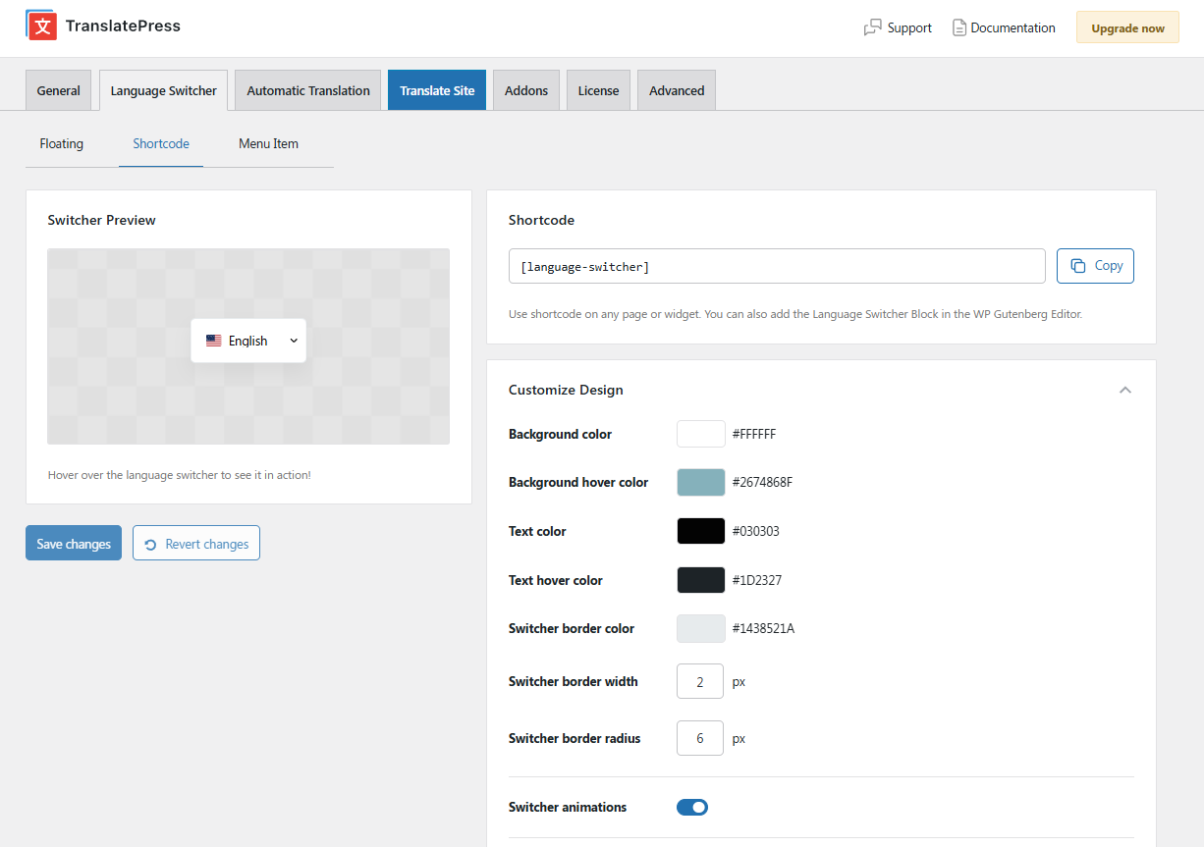Image resolution: width=1204 pixels, height=847 pixels.
Task: Click the Save changes button
Action: [x=73, y=543]
